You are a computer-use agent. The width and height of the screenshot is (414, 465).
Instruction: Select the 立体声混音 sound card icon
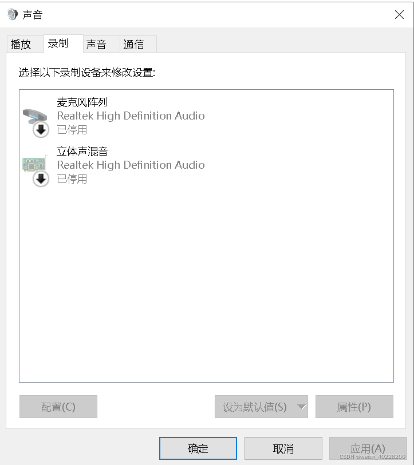click(x=34, y=164)
